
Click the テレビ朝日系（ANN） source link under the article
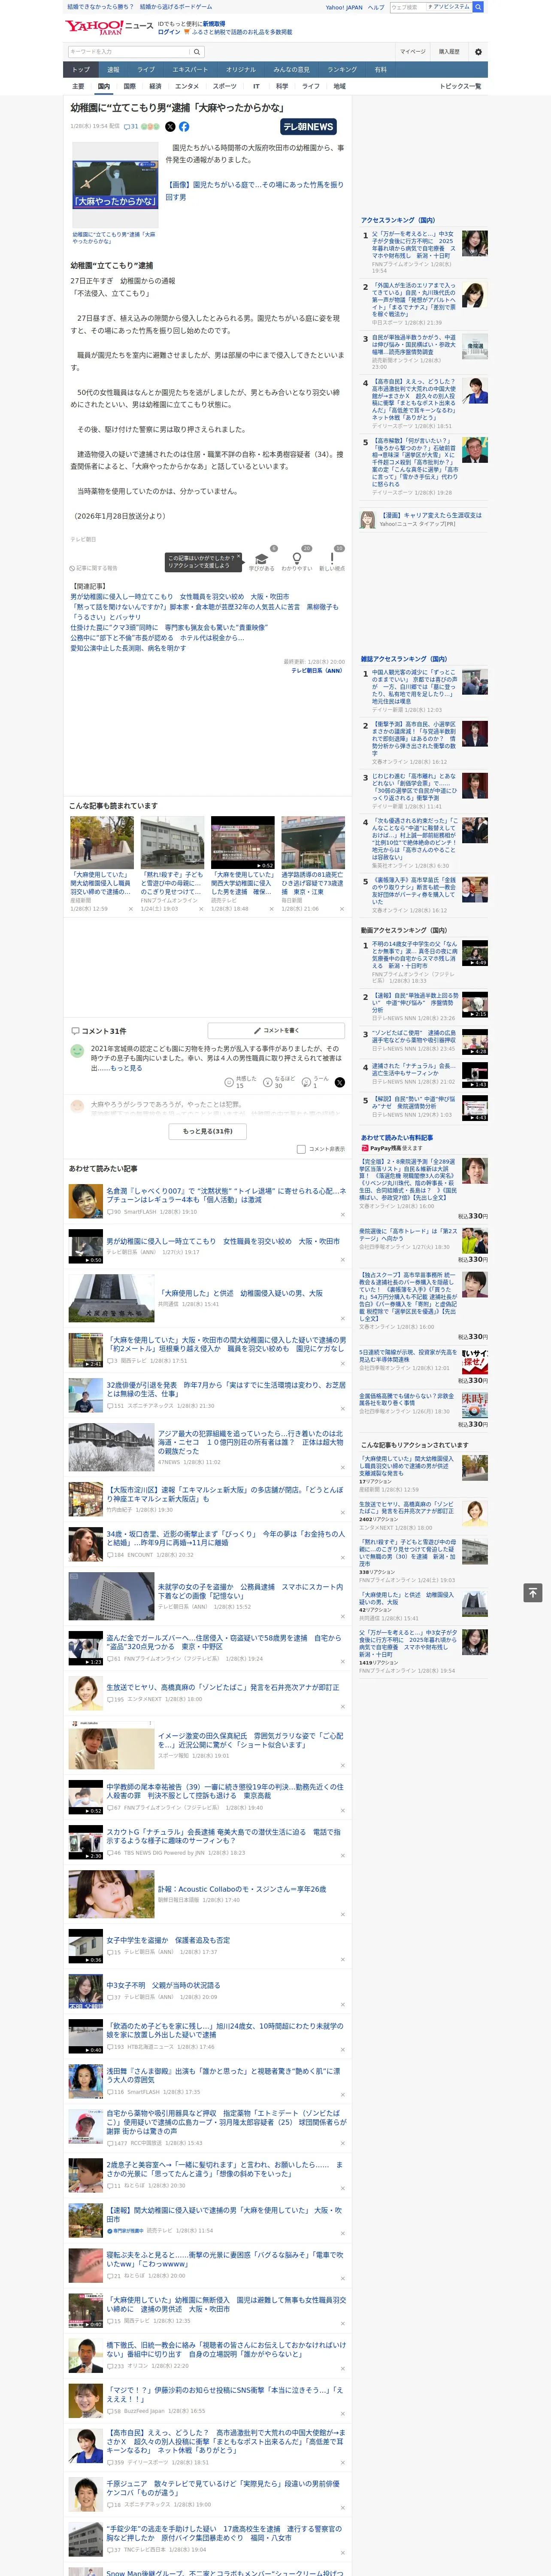click(317, 671)
